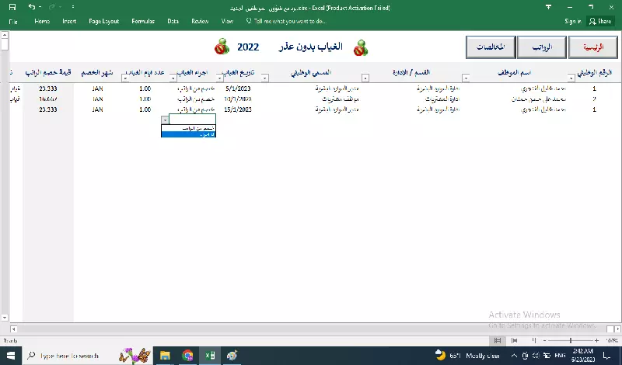Screen dimensions: 622x365
Task: Switch to Page Layout view in the status bar
Action: click(515, 340)
